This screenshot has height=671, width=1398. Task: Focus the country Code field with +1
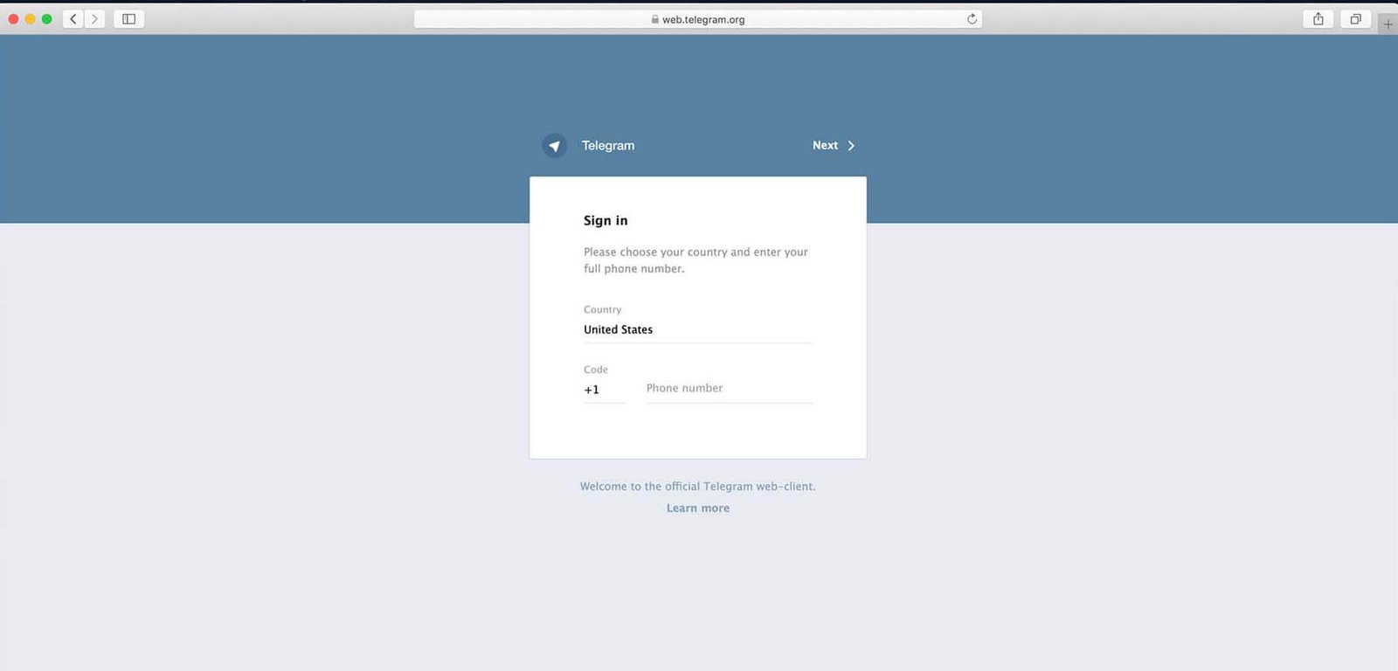click(605, 390)
